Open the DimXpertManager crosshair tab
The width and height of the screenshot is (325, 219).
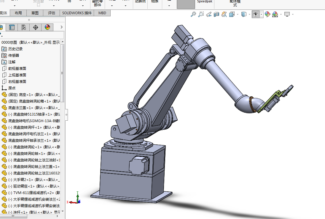pos(36,28)
